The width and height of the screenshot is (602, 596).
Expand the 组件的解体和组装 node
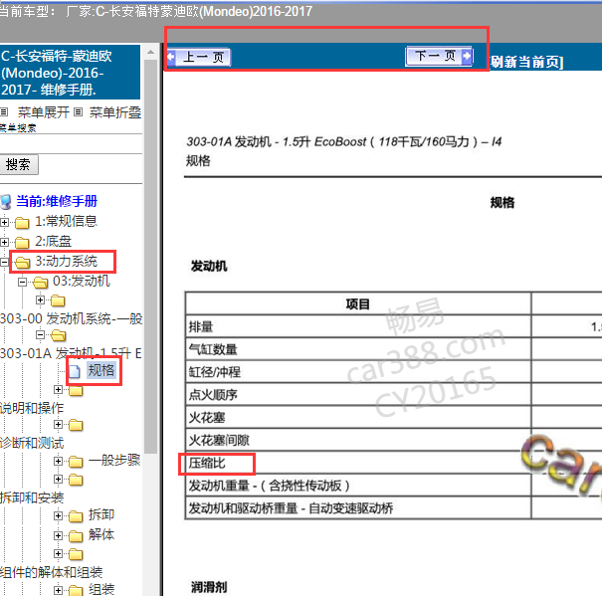58,553
